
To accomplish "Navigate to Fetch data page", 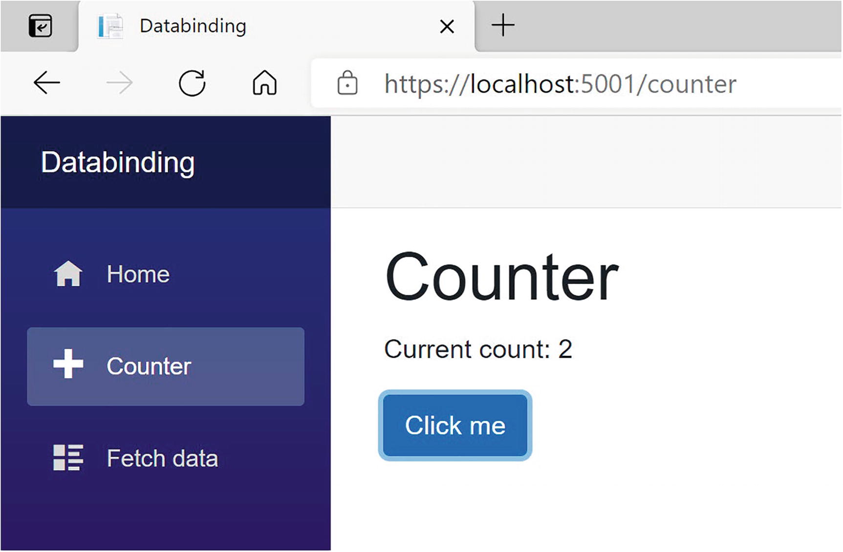I will (162, 459).
